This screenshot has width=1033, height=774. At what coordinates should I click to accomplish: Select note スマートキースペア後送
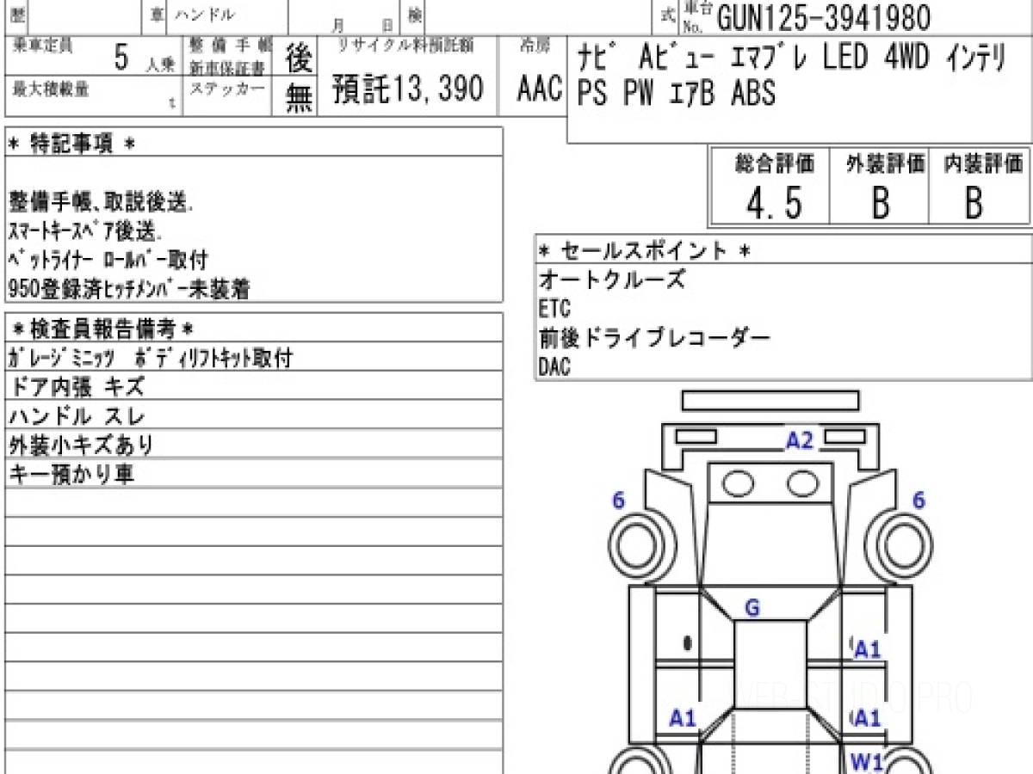click(84, 230)
